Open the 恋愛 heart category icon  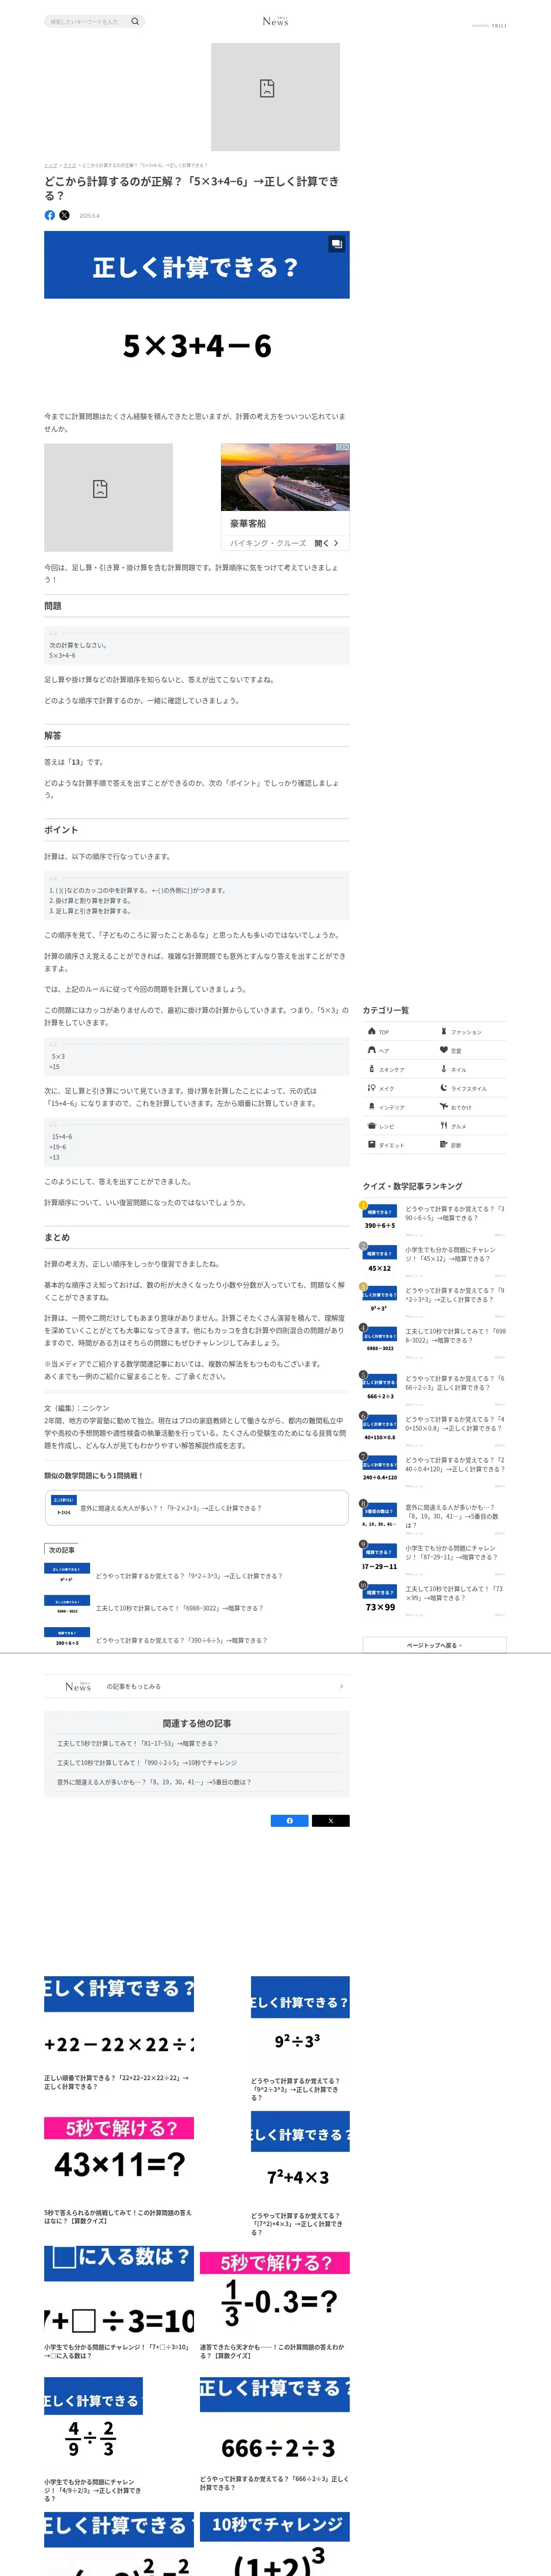[444, 1050]
